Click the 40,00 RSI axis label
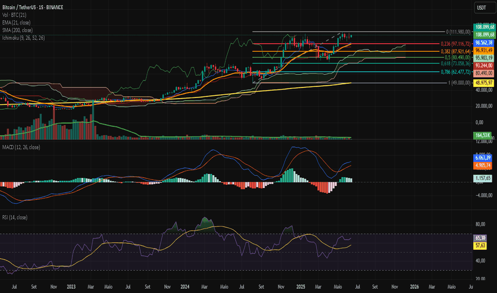Image resolution: width=497 pixels, height=293 pixels. (x=480, y=261)
